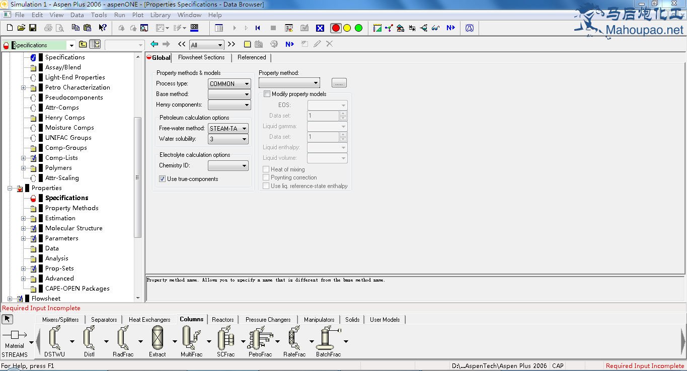Image resolution: width=687 pixels, height=371 pixels.
Task: Open the Tools menu
Action: (x=99, y=15)
